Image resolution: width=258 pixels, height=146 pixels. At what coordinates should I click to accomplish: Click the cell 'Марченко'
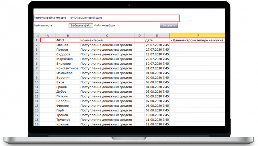[68, 59]
